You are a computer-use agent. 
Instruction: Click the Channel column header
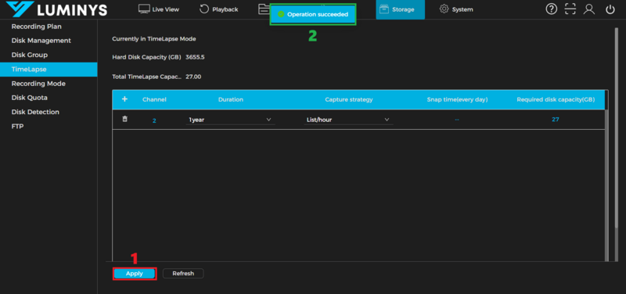pos(154,99)
